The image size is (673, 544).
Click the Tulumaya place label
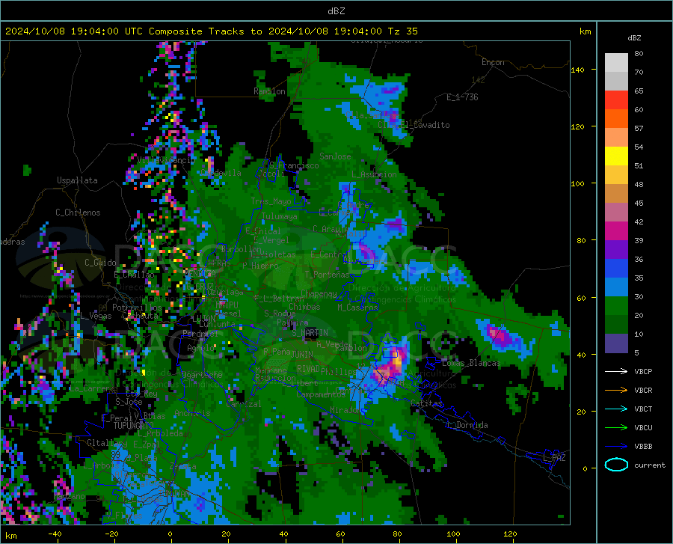point(280,216)
